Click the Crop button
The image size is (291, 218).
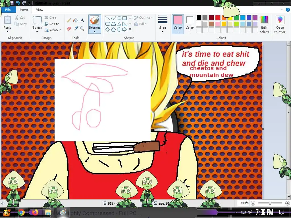[51, 18]
